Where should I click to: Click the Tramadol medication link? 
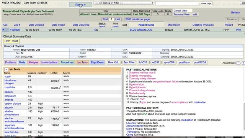[131, 132]
